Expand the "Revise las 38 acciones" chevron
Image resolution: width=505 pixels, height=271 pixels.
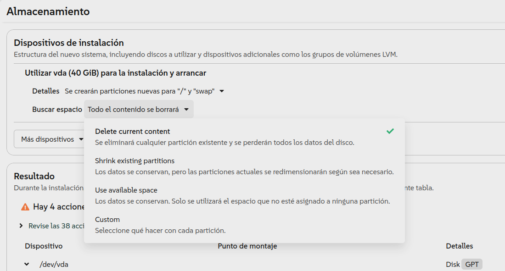tap(21, 226)
